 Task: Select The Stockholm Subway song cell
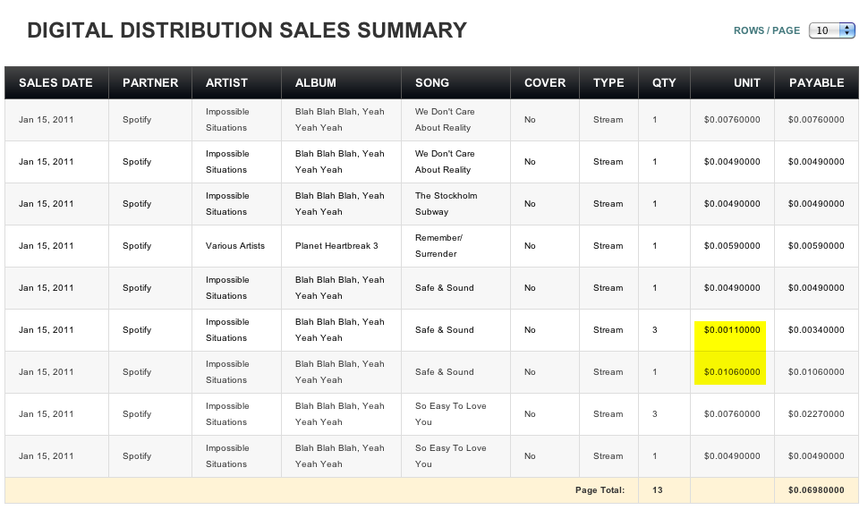447,204
